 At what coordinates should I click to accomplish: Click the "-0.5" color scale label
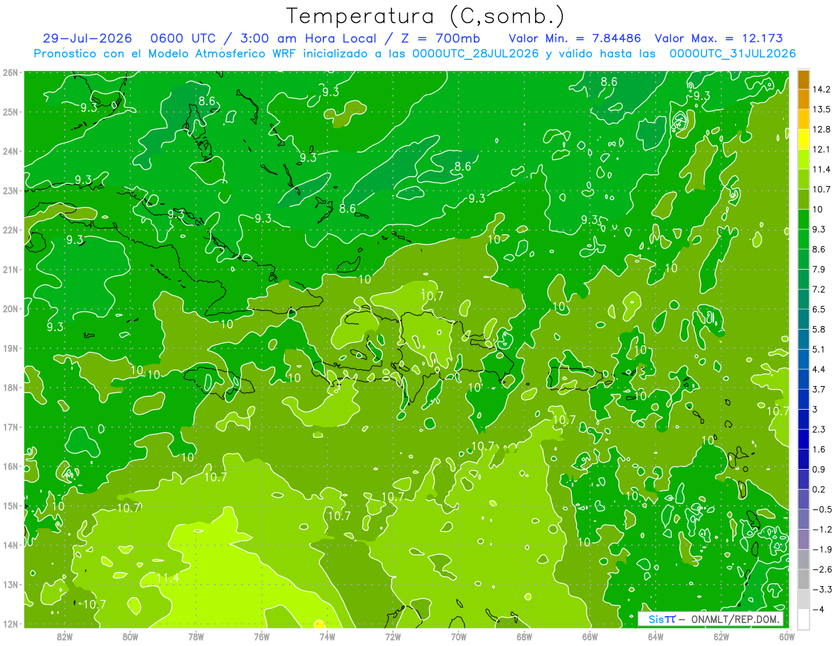(822, 509)
